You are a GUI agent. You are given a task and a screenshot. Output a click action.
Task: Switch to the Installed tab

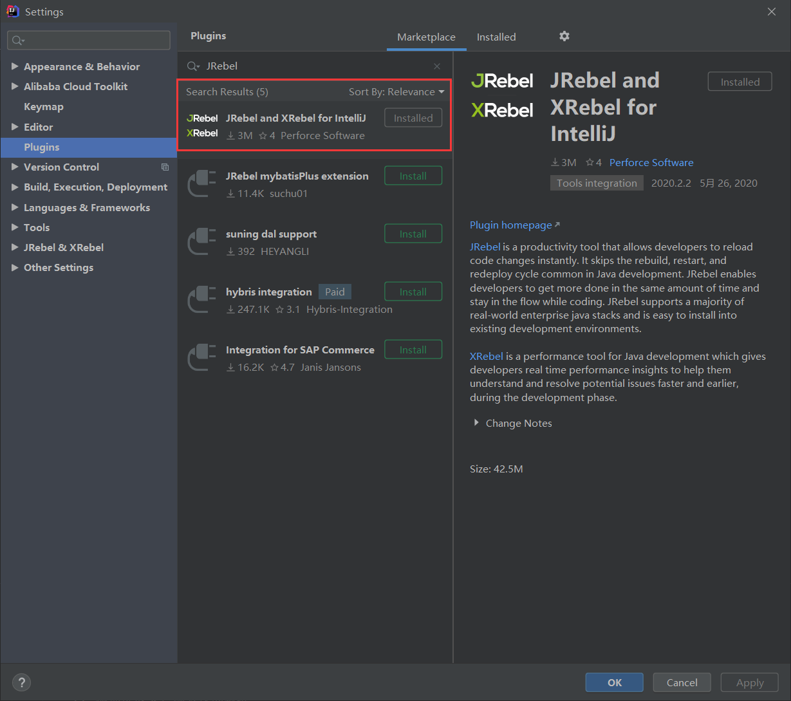coord(496,37)
